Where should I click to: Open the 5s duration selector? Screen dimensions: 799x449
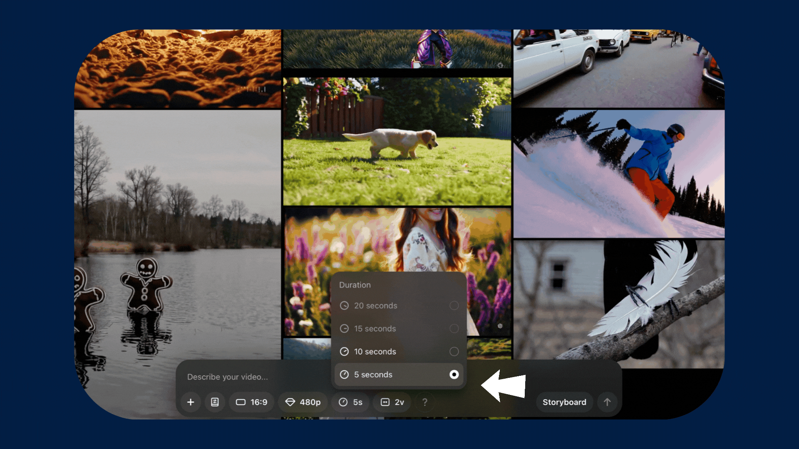[350, 402]
